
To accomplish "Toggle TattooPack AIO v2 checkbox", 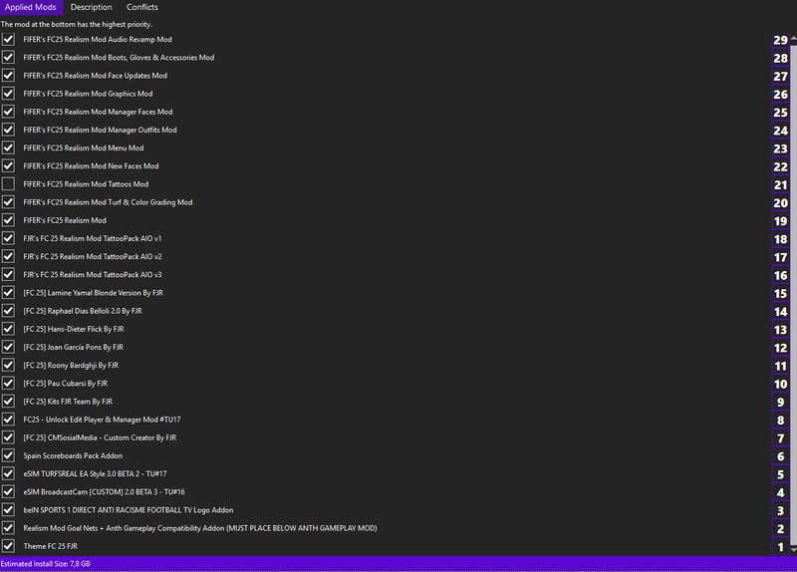I will point(8,257).
